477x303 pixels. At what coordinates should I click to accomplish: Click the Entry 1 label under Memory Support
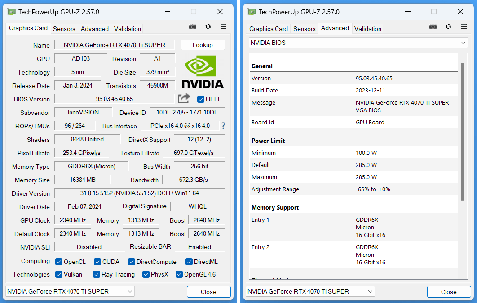point(261,220)
